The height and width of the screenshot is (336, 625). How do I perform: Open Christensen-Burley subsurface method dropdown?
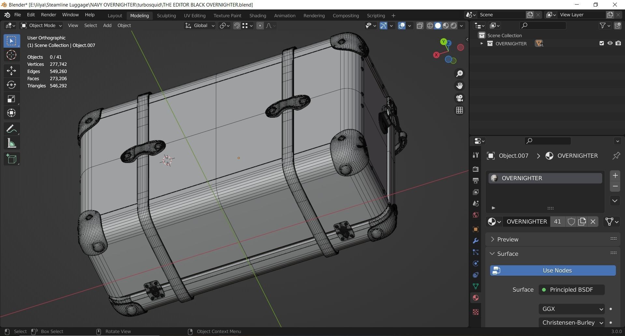click(x=572, y=322)
